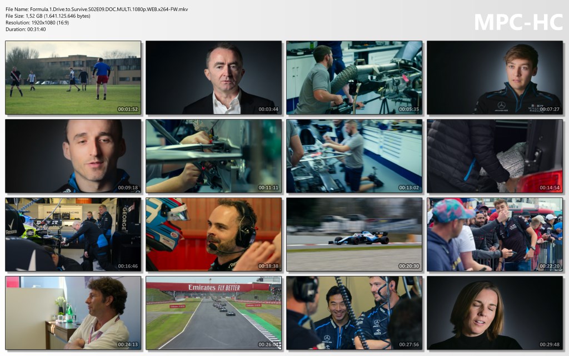Open thumbnail of man seated at desk

pos(73,313)
